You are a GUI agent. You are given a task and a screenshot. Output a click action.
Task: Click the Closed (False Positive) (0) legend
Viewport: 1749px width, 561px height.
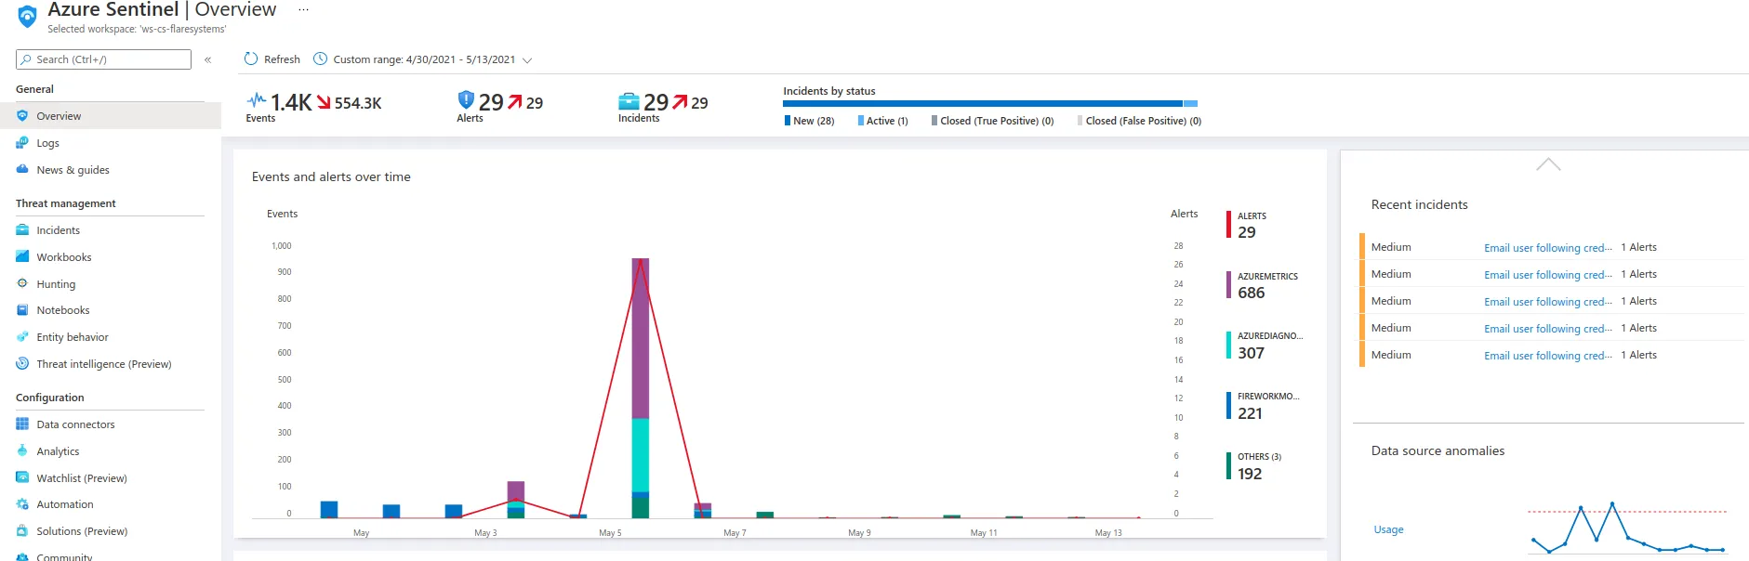click(1139, 121)
